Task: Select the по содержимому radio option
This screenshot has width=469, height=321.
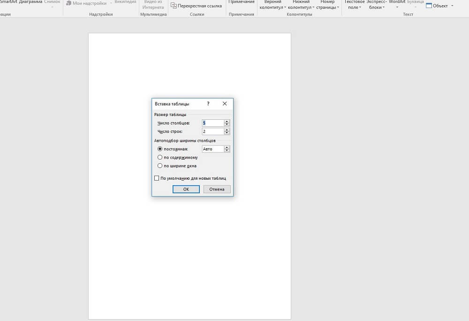Action: tap(160, 157)
